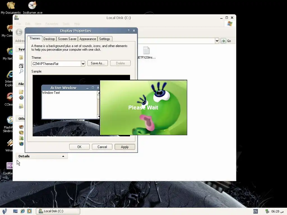Collapse the Details panel expander
Screen dimensions: 287x215
(x=63, y=156)
